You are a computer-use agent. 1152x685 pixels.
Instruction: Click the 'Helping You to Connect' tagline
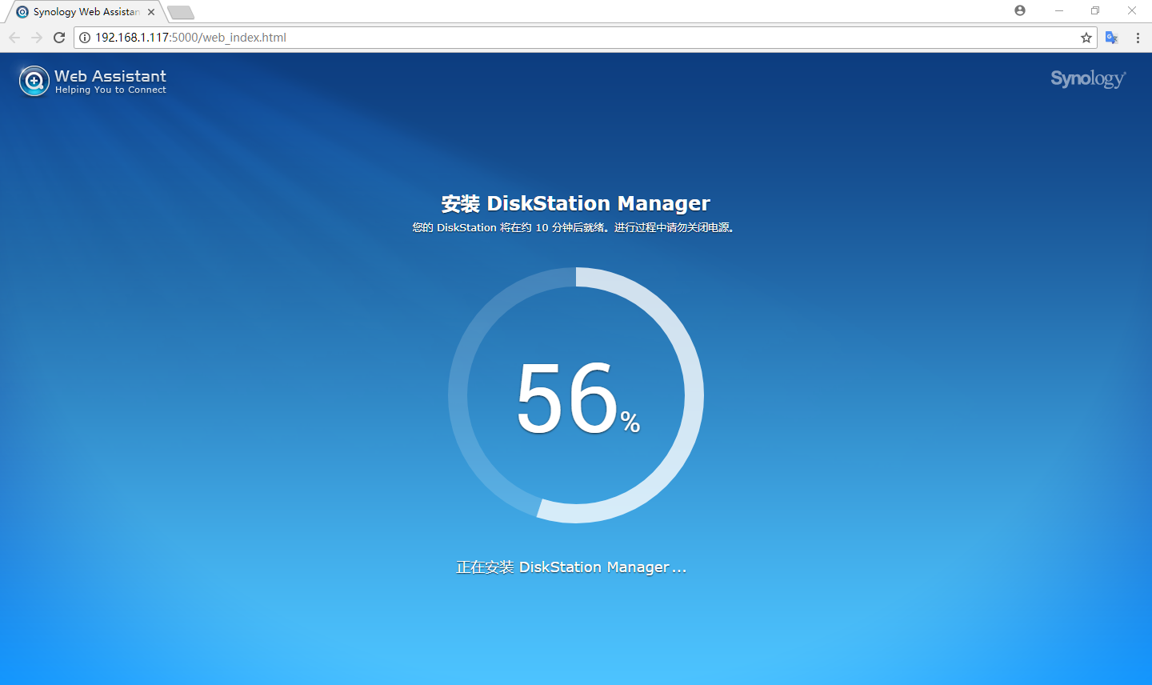(110, 90)
